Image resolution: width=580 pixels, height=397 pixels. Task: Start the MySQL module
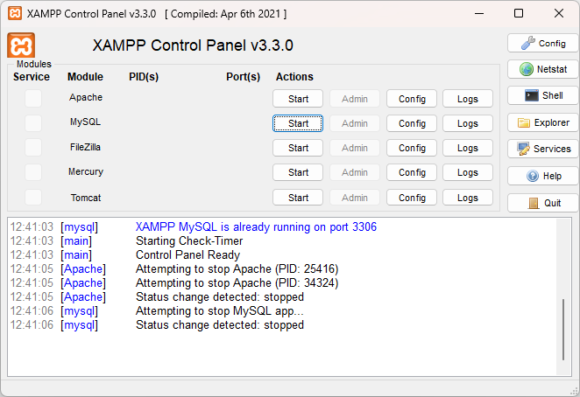pyautogui.click(x=298, y=123)
